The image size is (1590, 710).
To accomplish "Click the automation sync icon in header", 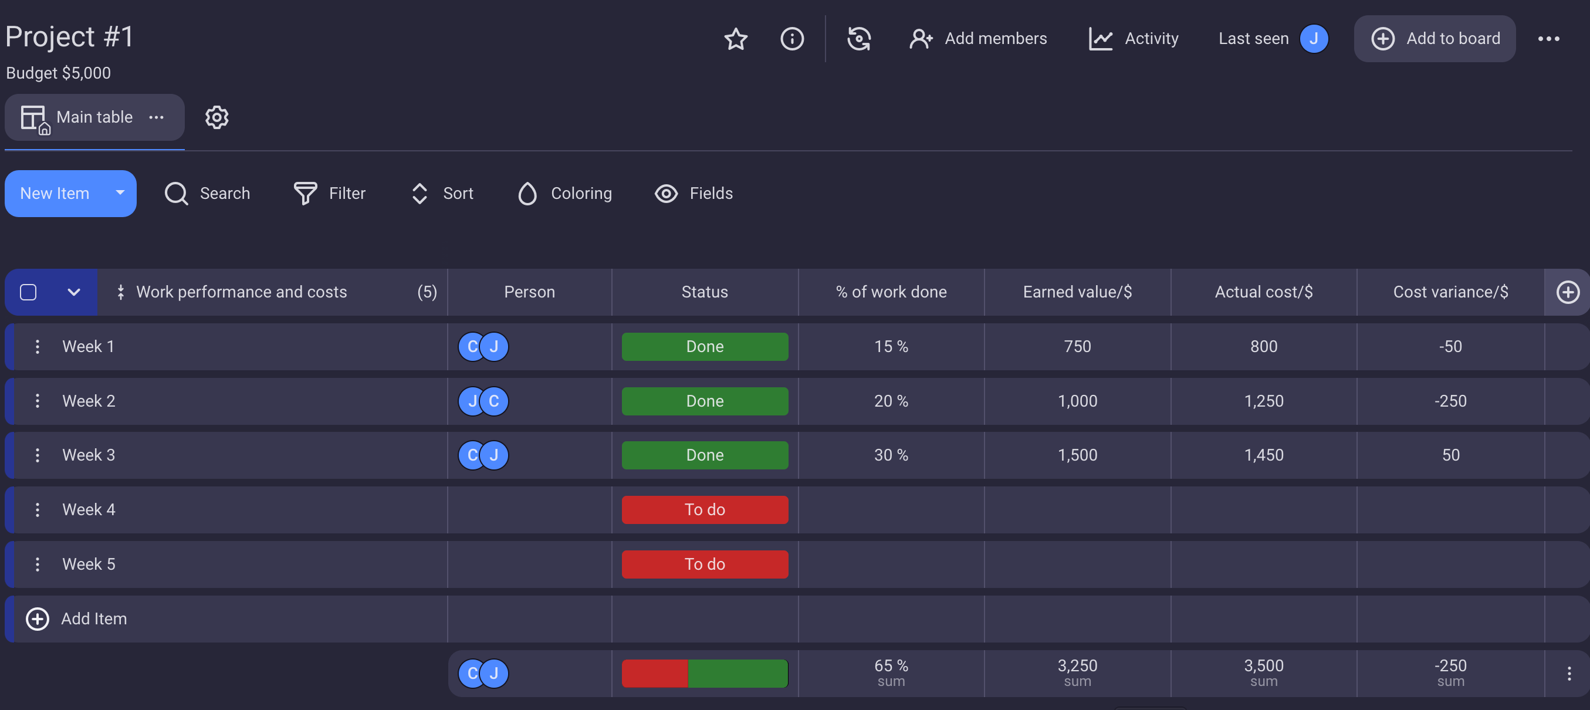I will click(x=858, y=38).
